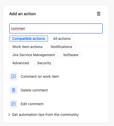
Task: Click the Edit comment chat icon
Action: [x=14, y=104]
